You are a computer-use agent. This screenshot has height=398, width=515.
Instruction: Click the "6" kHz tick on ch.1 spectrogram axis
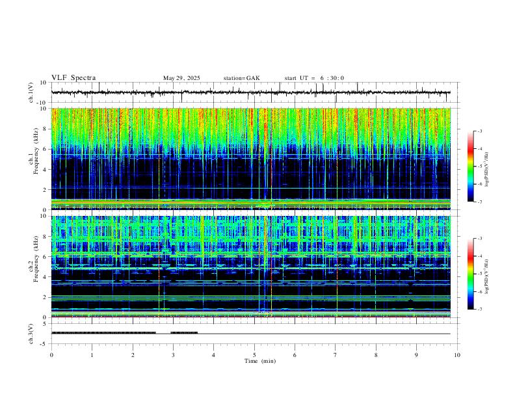(x=45, y=149)
